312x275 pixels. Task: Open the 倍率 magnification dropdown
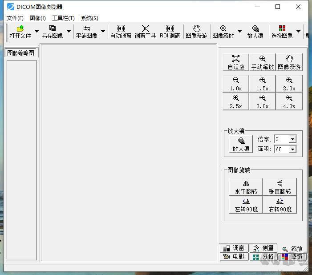click(x=292, y=139)
